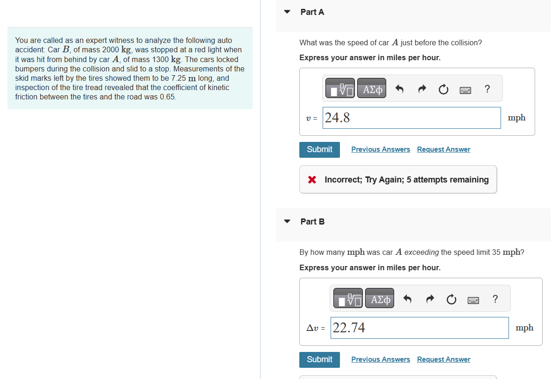
Task: Redo the entry in Part B
Action: tap(430, 299)
